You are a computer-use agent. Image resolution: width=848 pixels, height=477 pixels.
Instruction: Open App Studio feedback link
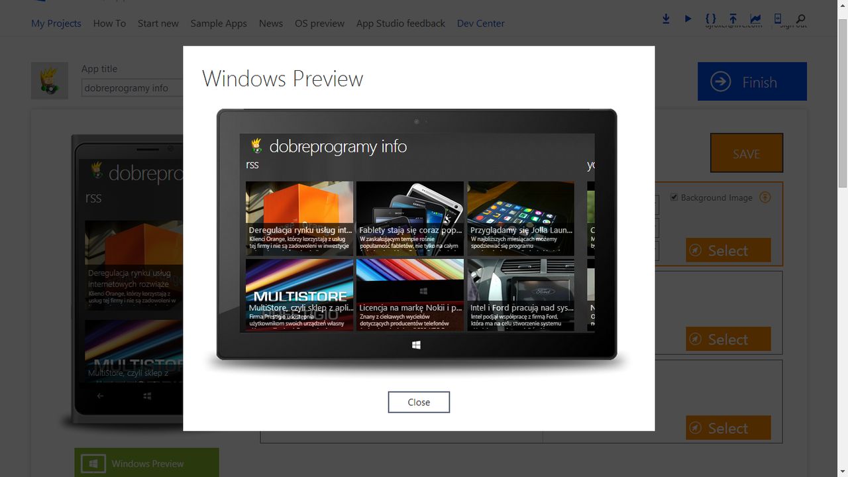tap(401, 23)
